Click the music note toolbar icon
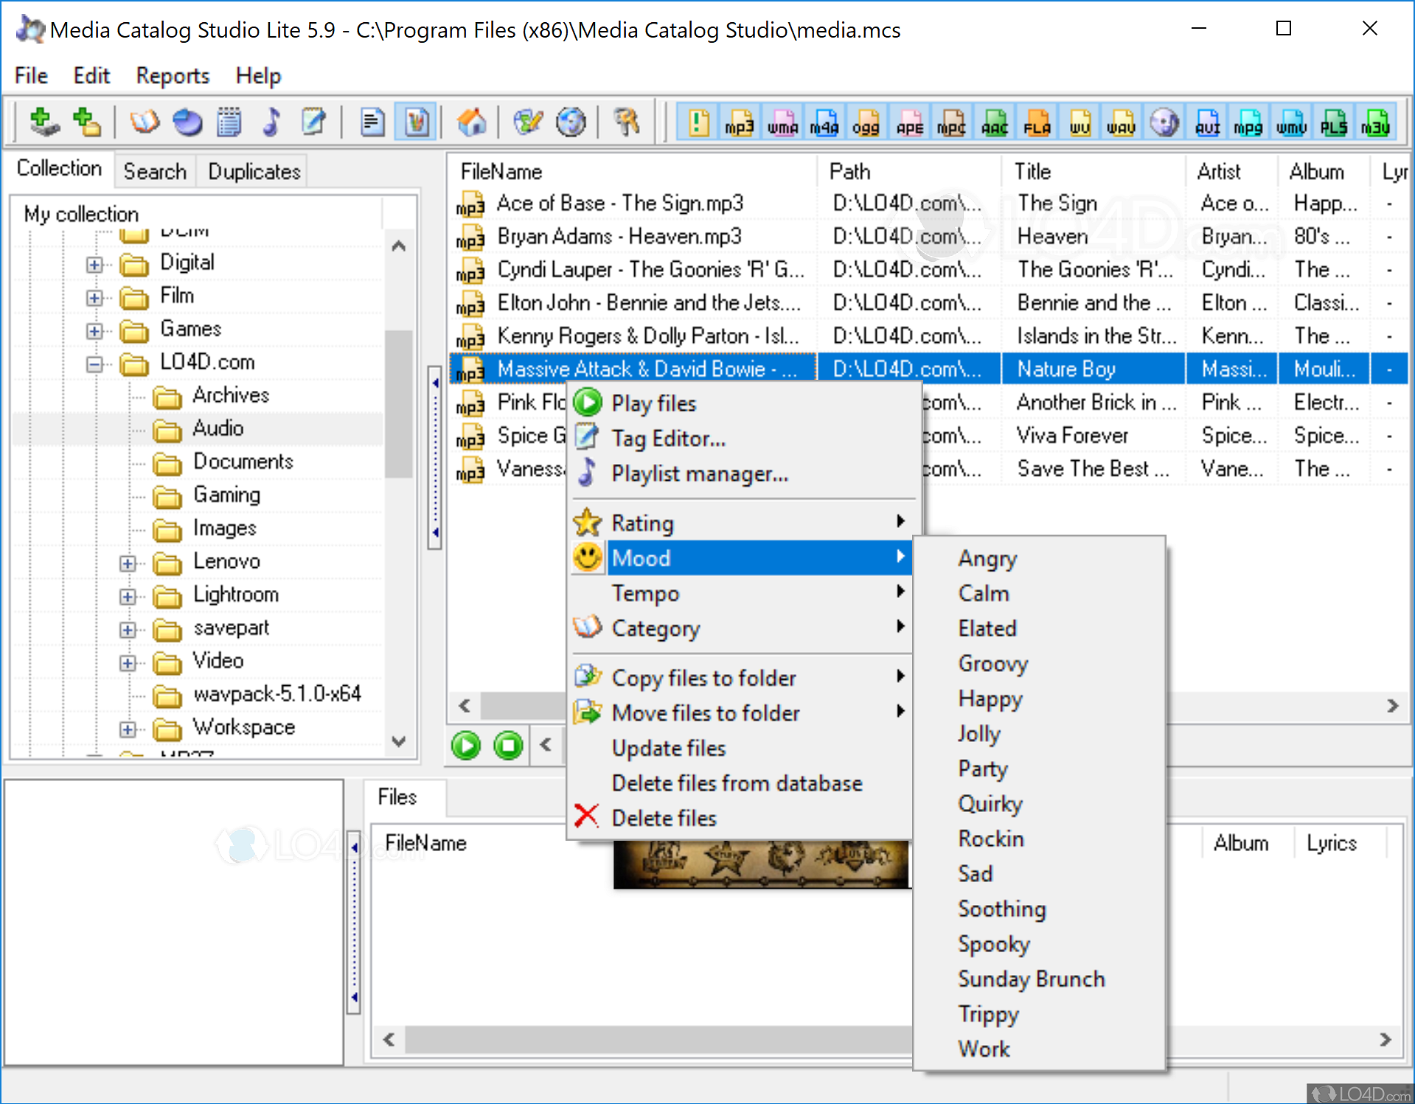 coord(272,122)
